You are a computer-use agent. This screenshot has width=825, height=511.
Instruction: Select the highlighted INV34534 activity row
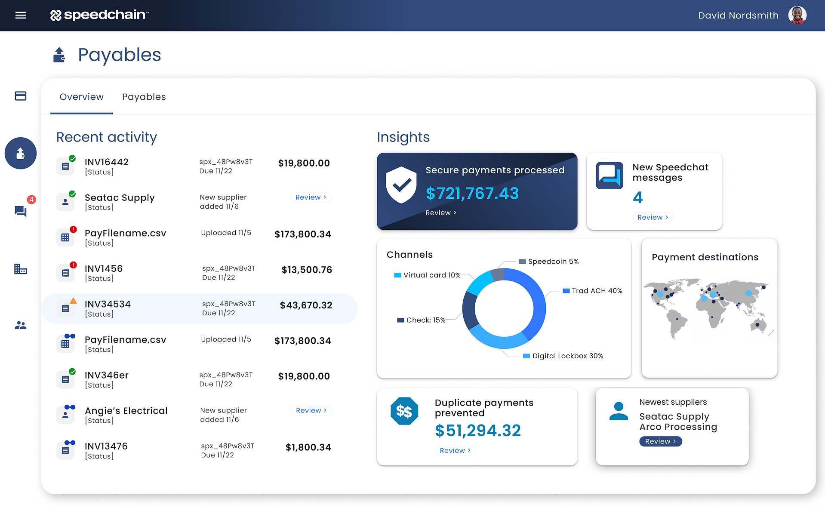tap(199, 309)
